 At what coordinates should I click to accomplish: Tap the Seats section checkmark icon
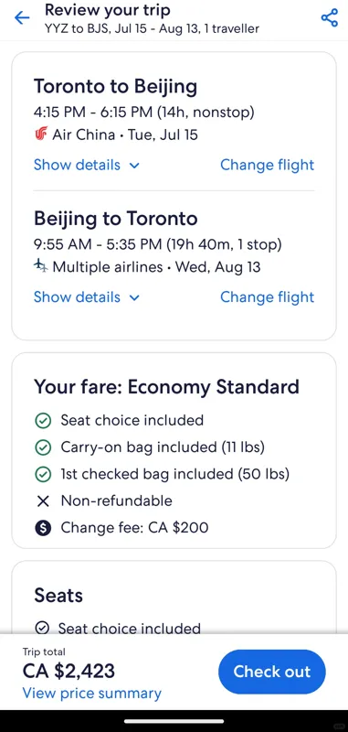tap(42, 628)
